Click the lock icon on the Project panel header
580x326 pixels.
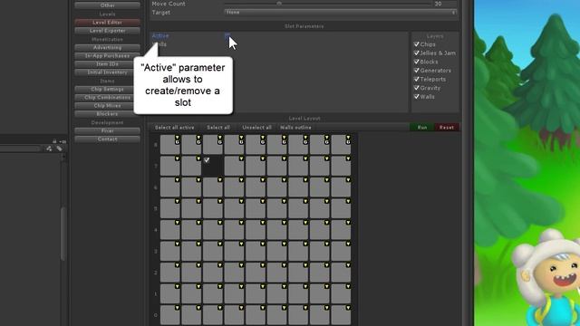tap(54, 141)
